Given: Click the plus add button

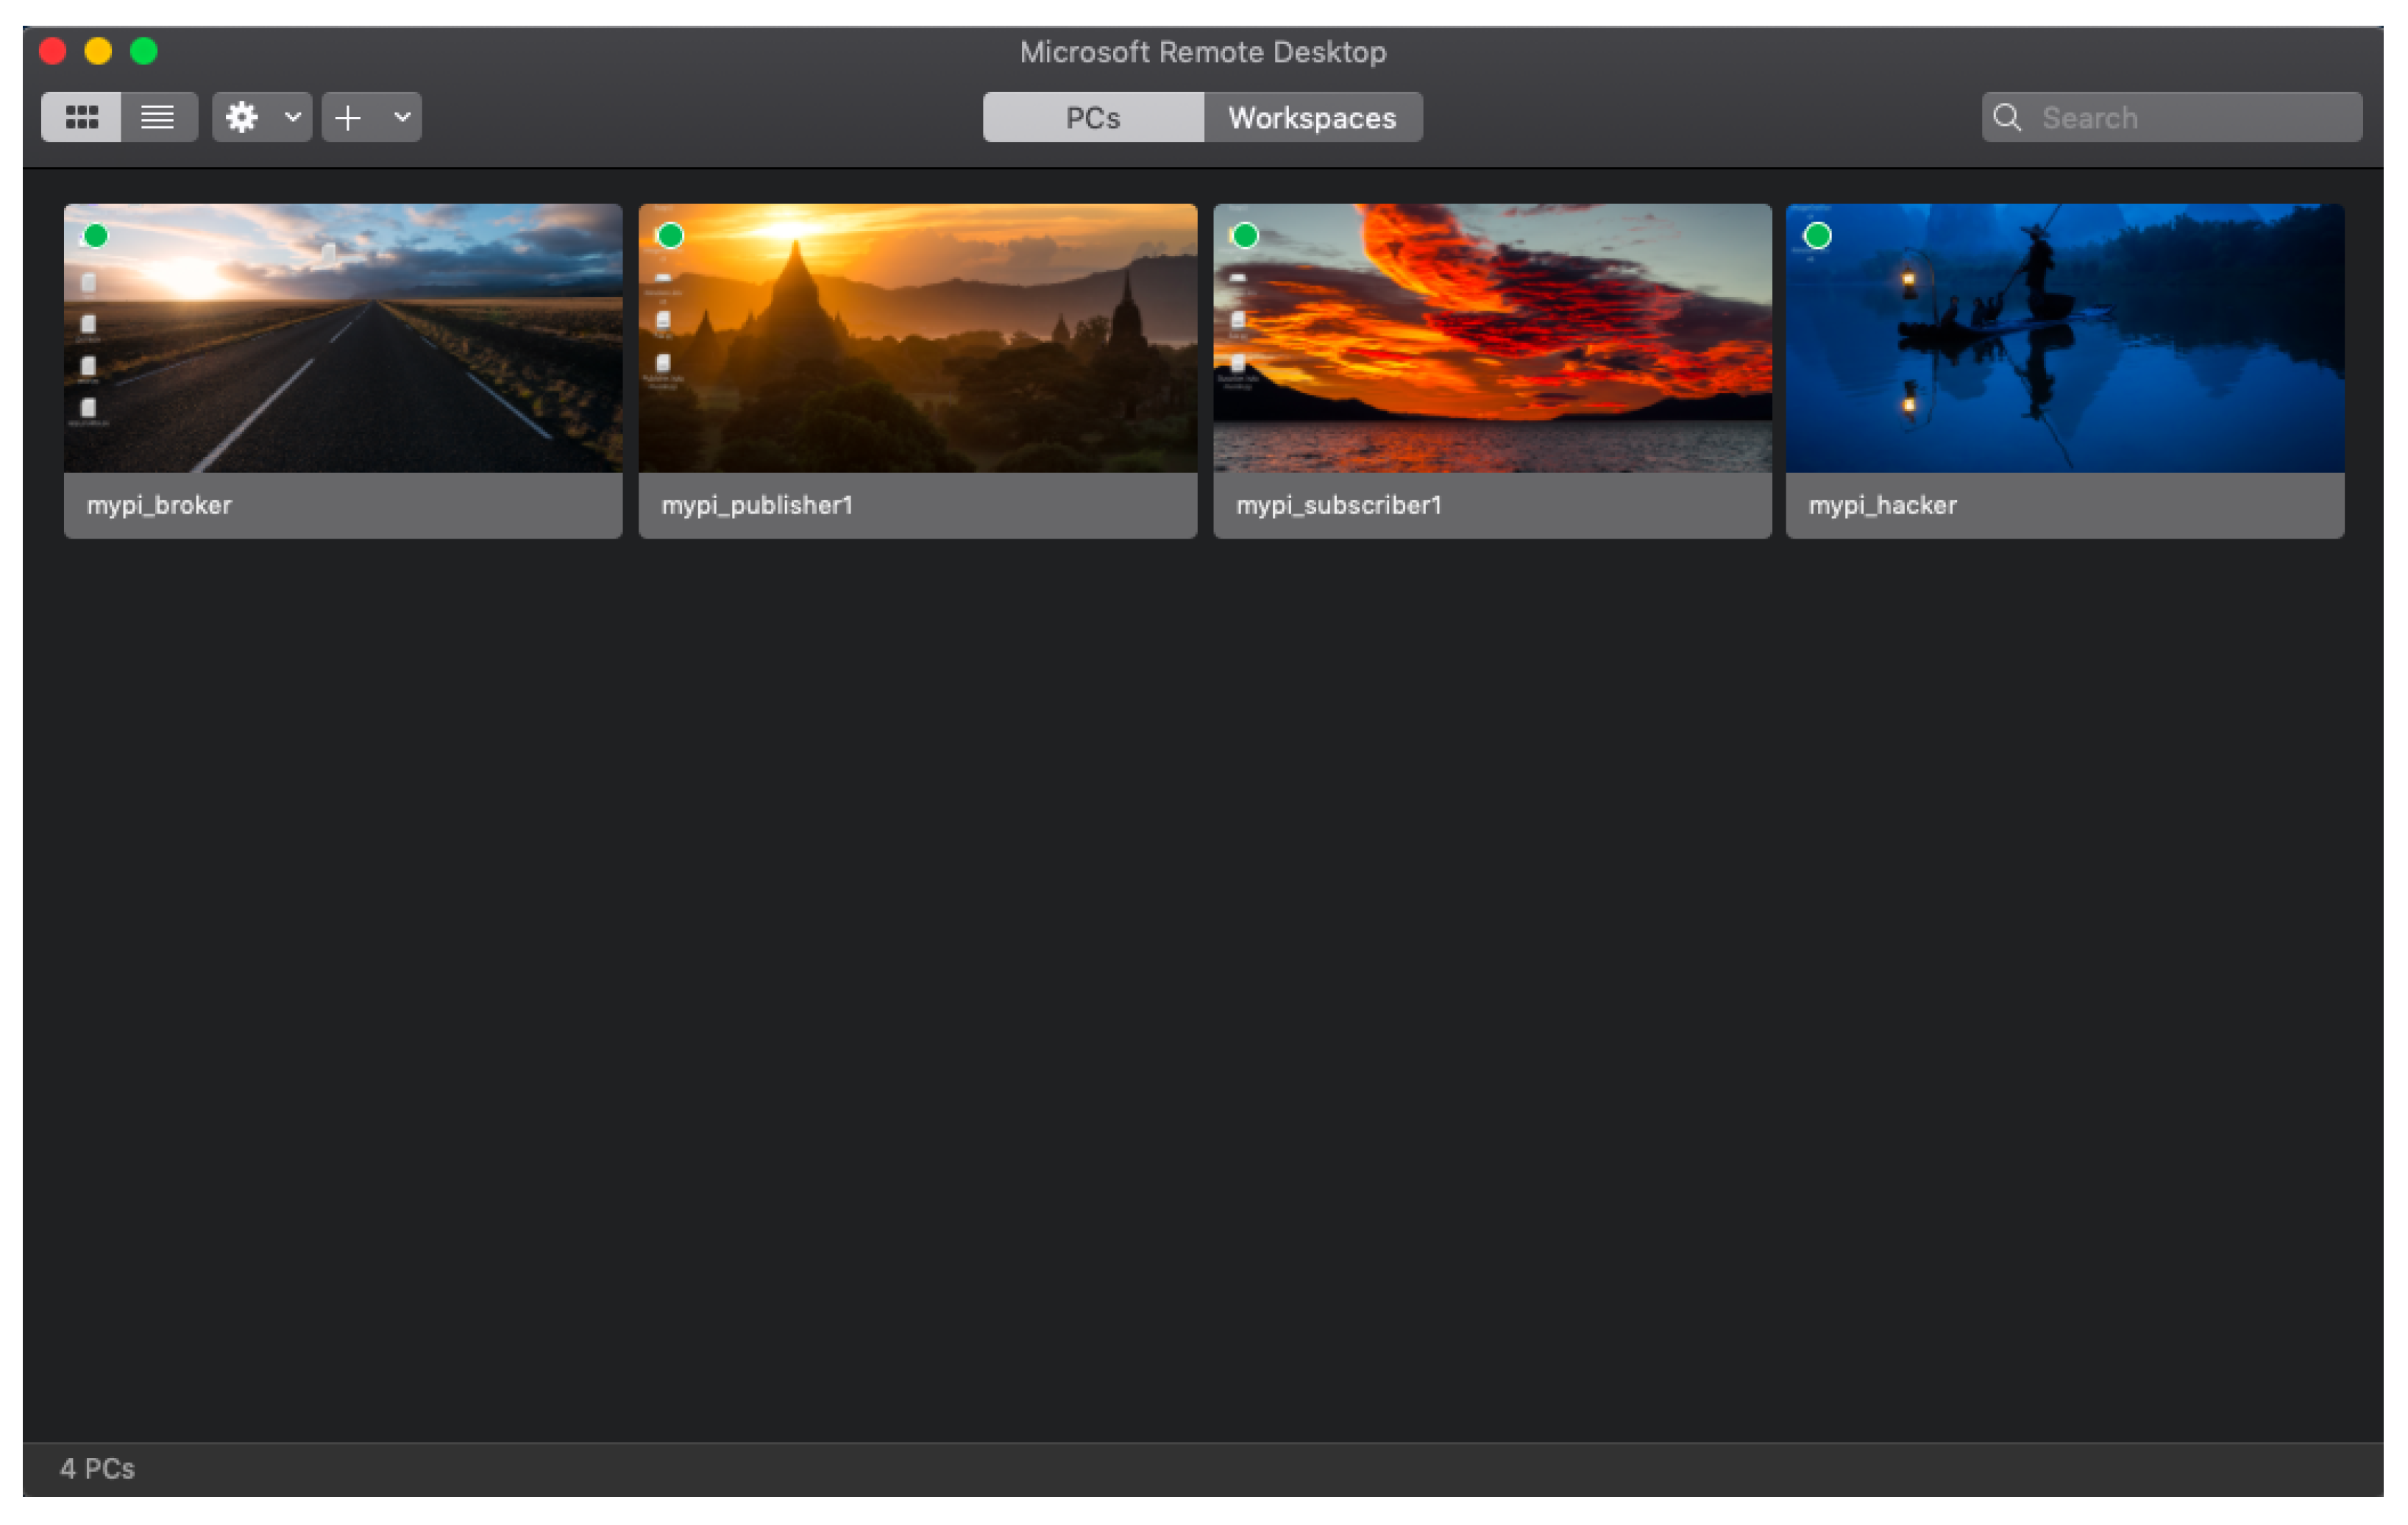Looking at the screenshot, I should [x=348, y=118].
